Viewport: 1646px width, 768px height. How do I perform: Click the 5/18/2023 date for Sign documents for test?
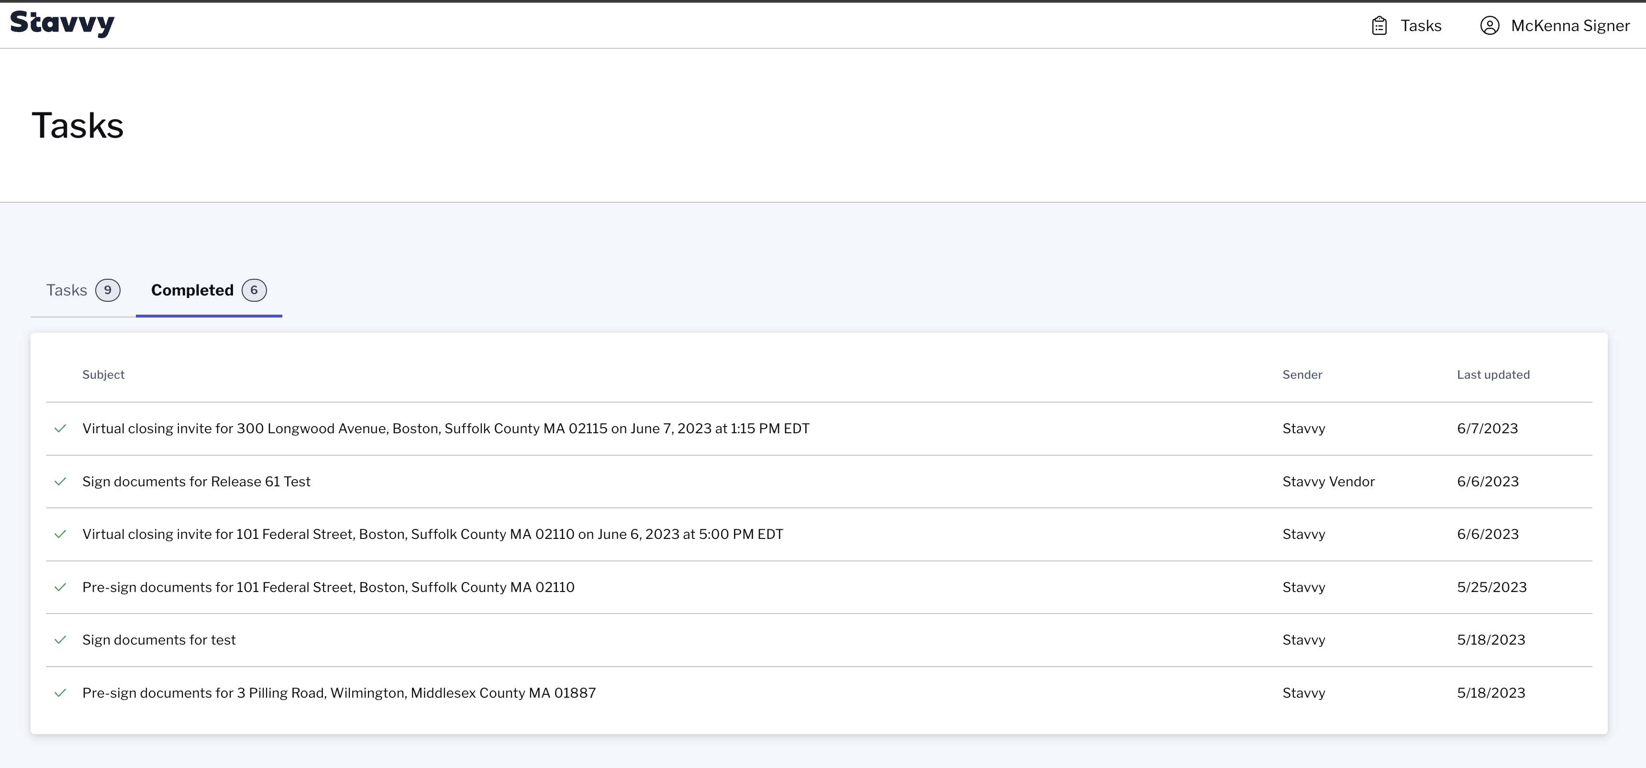[x=1490, y=640]
